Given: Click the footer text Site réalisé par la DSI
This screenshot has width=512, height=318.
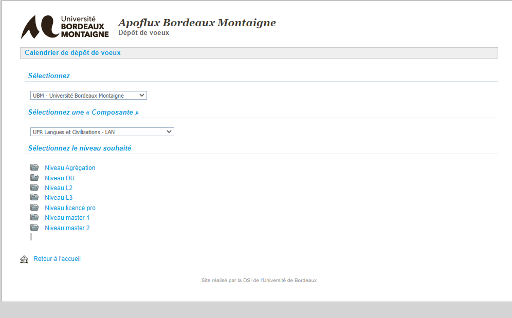Looking at the screenshot, I should [x=259, y=280].
